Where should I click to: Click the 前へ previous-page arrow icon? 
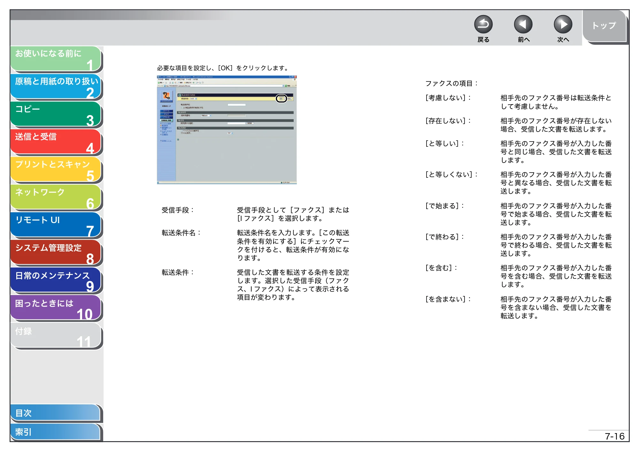point(523,24)
